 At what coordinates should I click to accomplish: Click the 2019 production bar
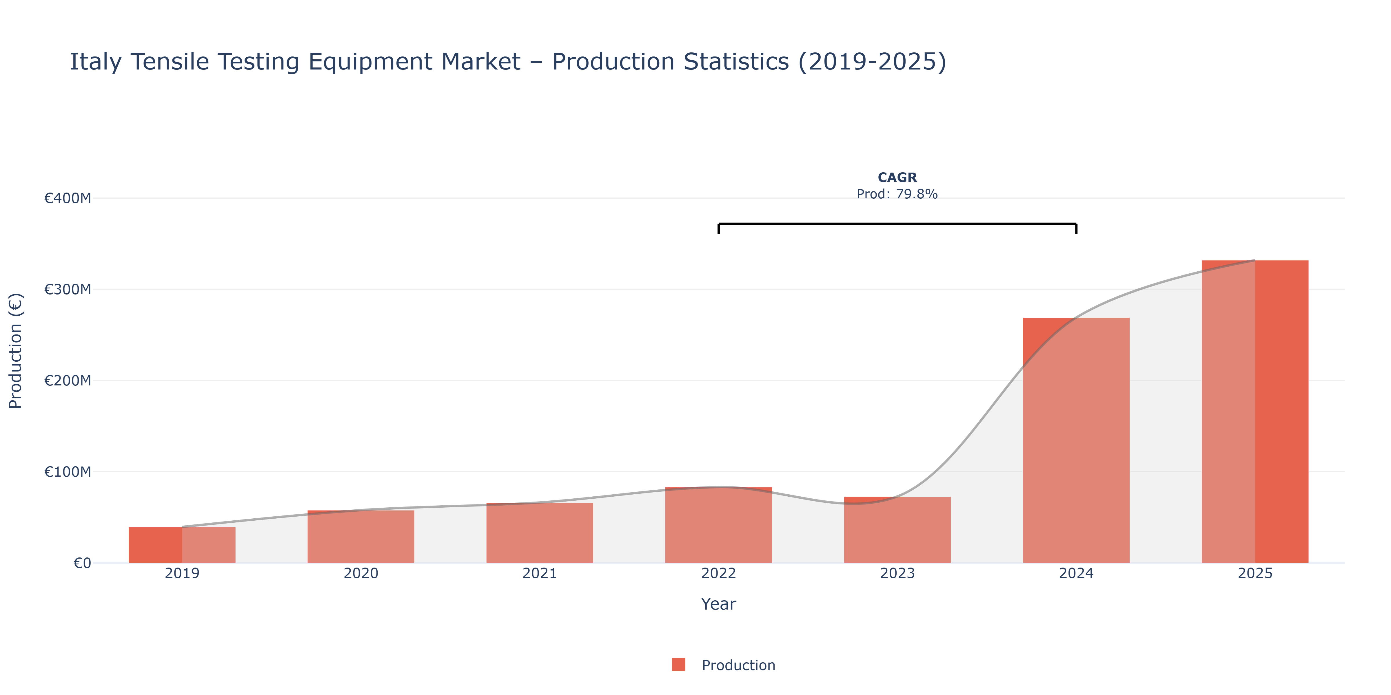(x=182, y=545)
